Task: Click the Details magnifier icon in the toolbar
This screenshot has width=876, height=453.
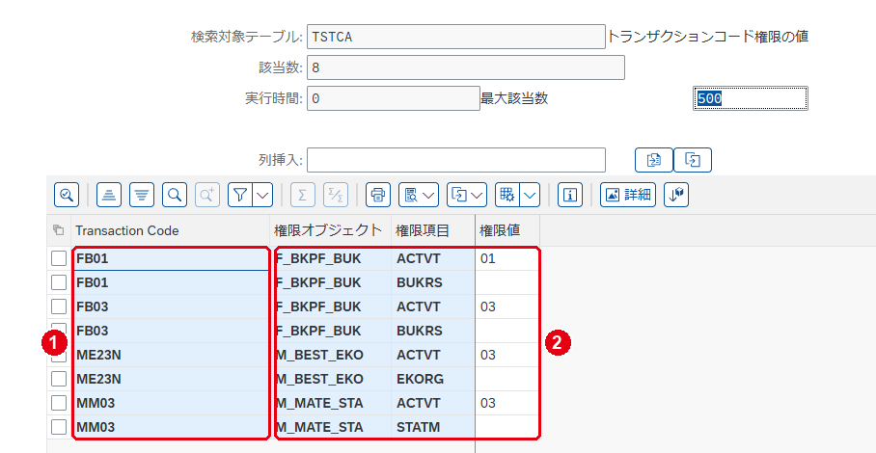Action: (67, 195)
